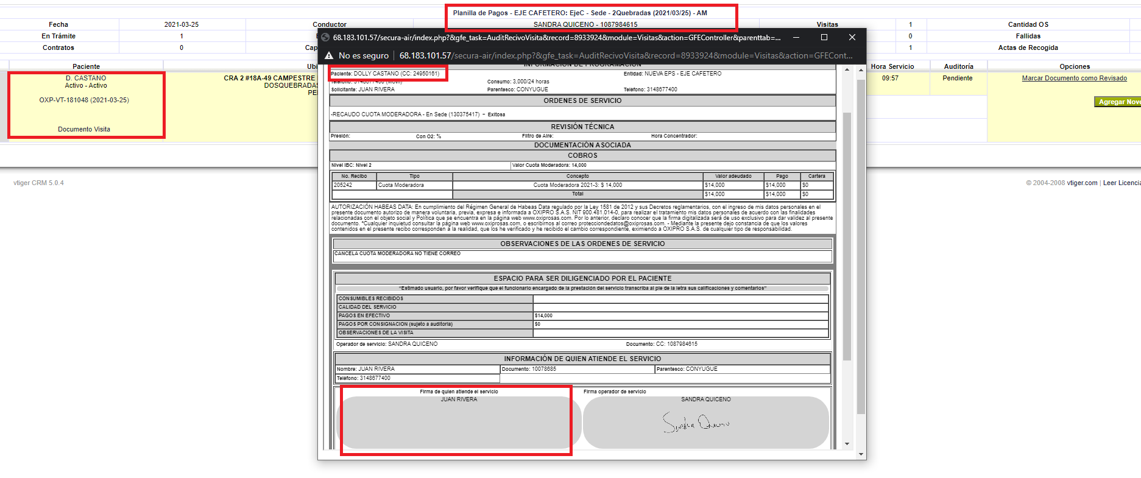Click the 'Conductor' label
Screen dimensions: 1141x478
tap(330, 24)
